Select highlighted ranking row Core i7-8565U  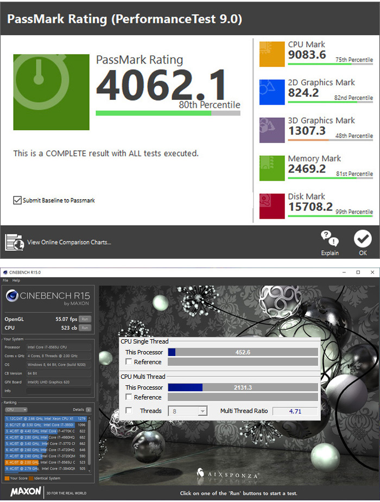pos(46,462)
